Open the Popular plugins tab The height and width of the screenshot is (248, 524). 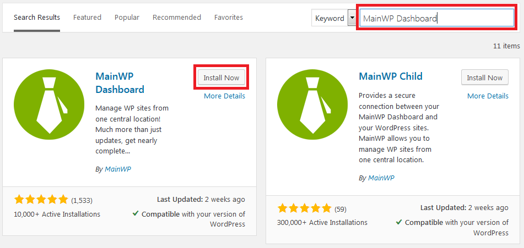click(x=127, y=17)
